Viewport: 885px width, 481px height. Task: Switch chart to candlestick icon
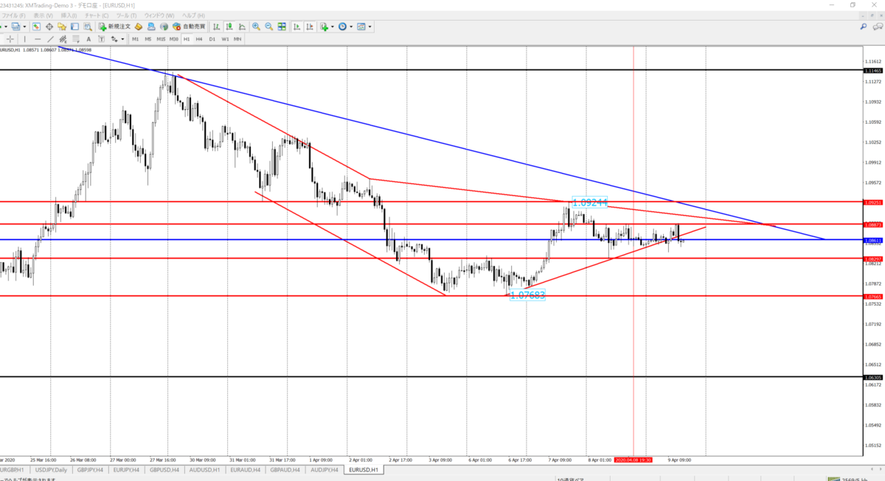[x=229, y=27]
